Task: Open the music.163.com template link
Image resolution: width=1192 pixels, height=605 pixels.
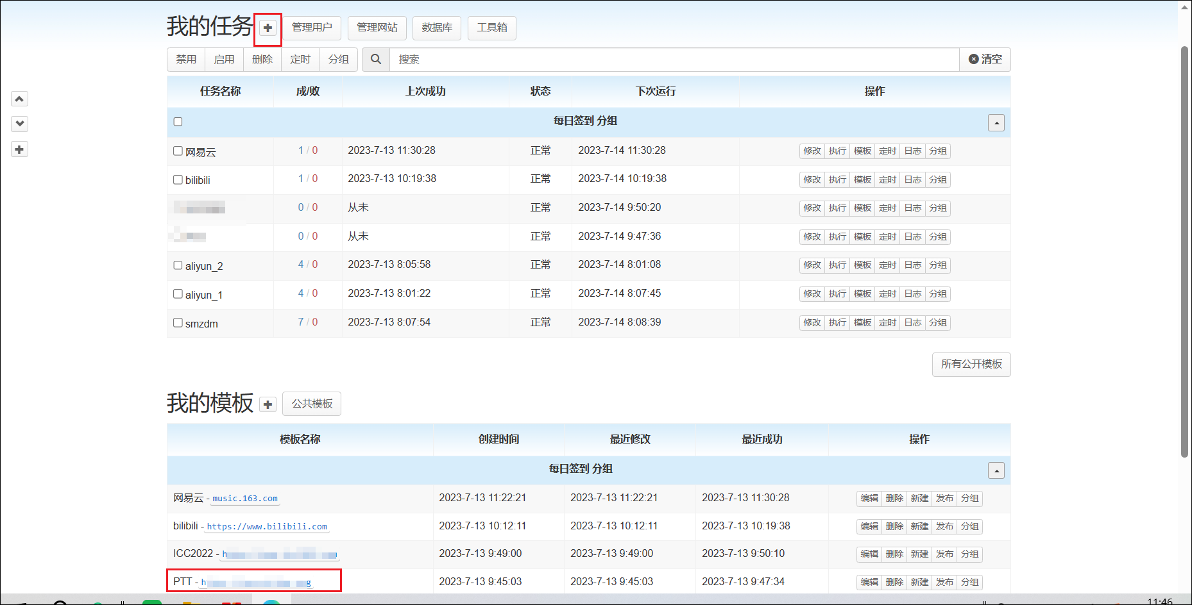Action: (245, 499)
